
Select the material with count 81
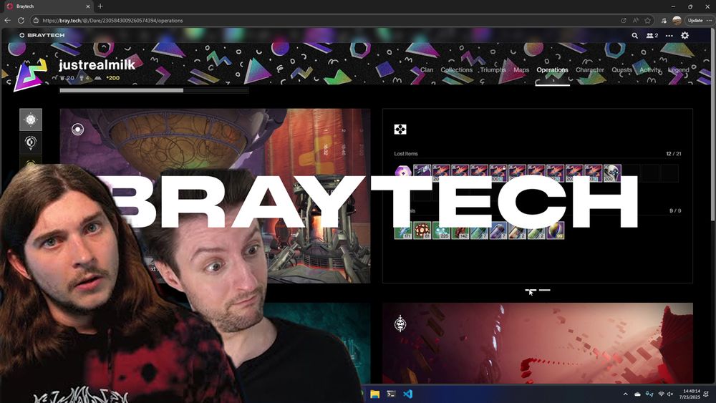[x=422, y=230]
